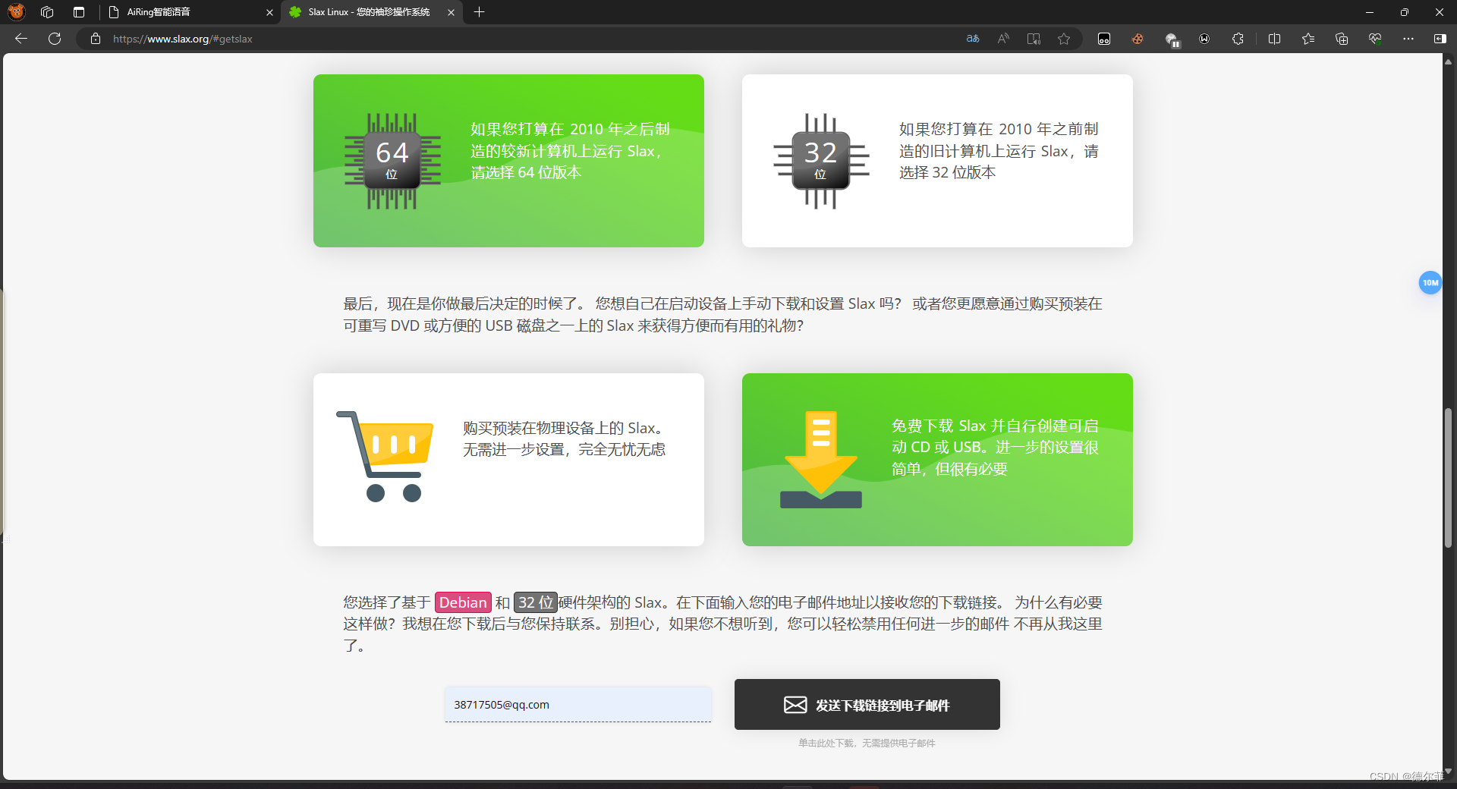Open the collections panel

pos(1341,39)
